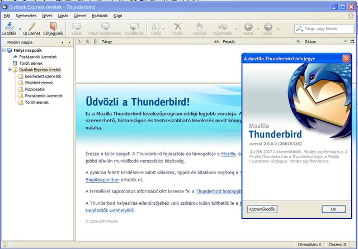
Task: Focus the Tárgy vagy feladó search field
Action: pos(324,28)
